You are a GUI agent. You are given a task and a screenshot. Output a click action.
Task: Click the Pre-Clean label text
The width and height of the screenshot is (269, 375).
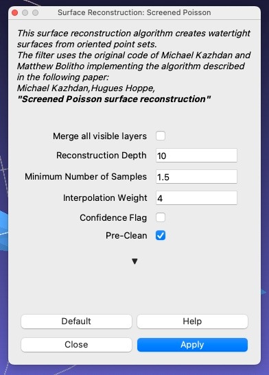(x=126, y=236)
